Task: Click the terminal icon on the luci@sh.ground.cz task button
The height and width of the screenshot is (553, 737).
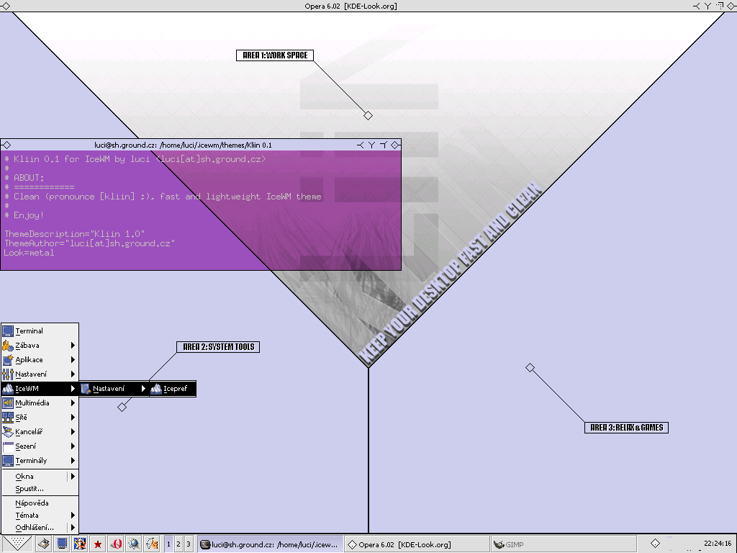Action: click(x=205, y=544)
